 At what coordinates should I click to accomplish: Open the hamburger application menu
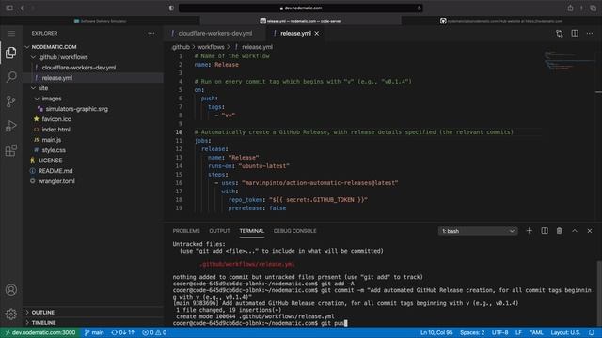(11, 34)
